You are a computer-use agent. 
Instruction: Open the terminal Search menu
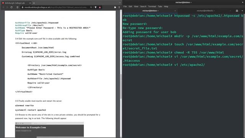coord(143,7)
